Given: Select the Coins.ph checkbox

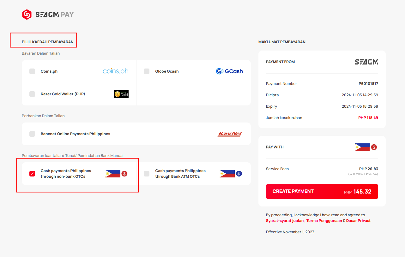Looking at the screenshot, I should [x=32, y=71].
